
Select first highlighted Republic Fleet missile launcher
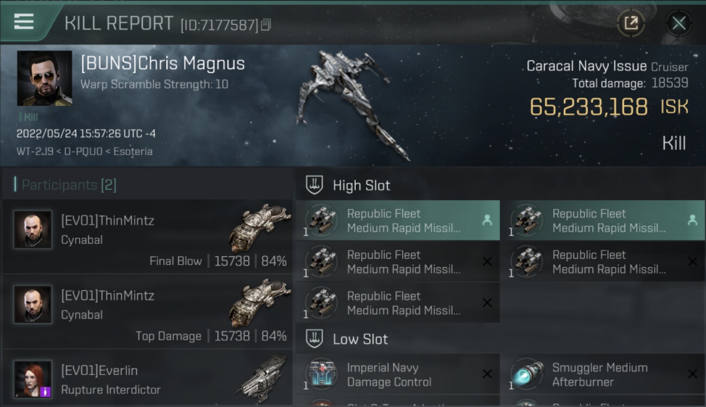[397, 220]
